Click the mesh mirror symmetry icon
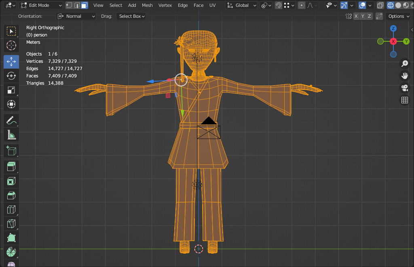This screenshot has width=414, height=267. (349, 16)
